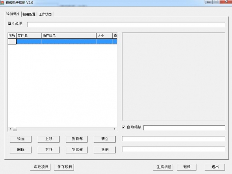Click the 到底部 button

click(77, 150)
